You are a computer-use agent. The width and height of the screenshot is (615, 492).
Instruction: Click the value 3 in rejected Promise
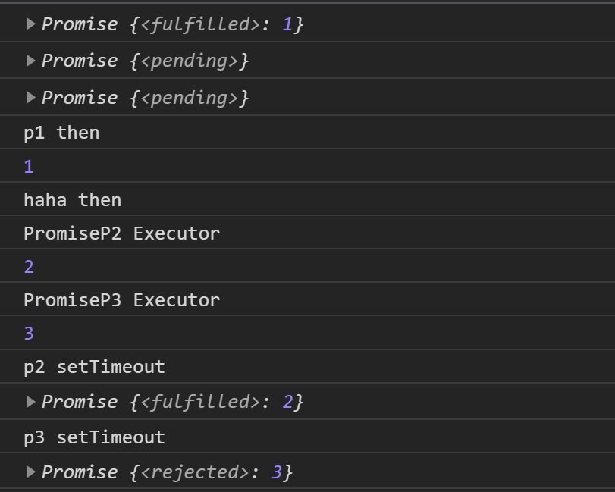pyautogui.click(x=277, y=472)
